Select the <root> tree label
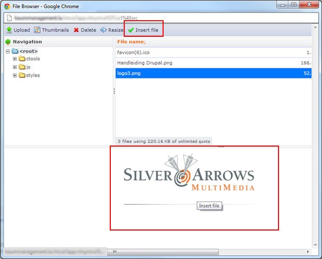The image size is (322, 259). [x=28, y=51]
